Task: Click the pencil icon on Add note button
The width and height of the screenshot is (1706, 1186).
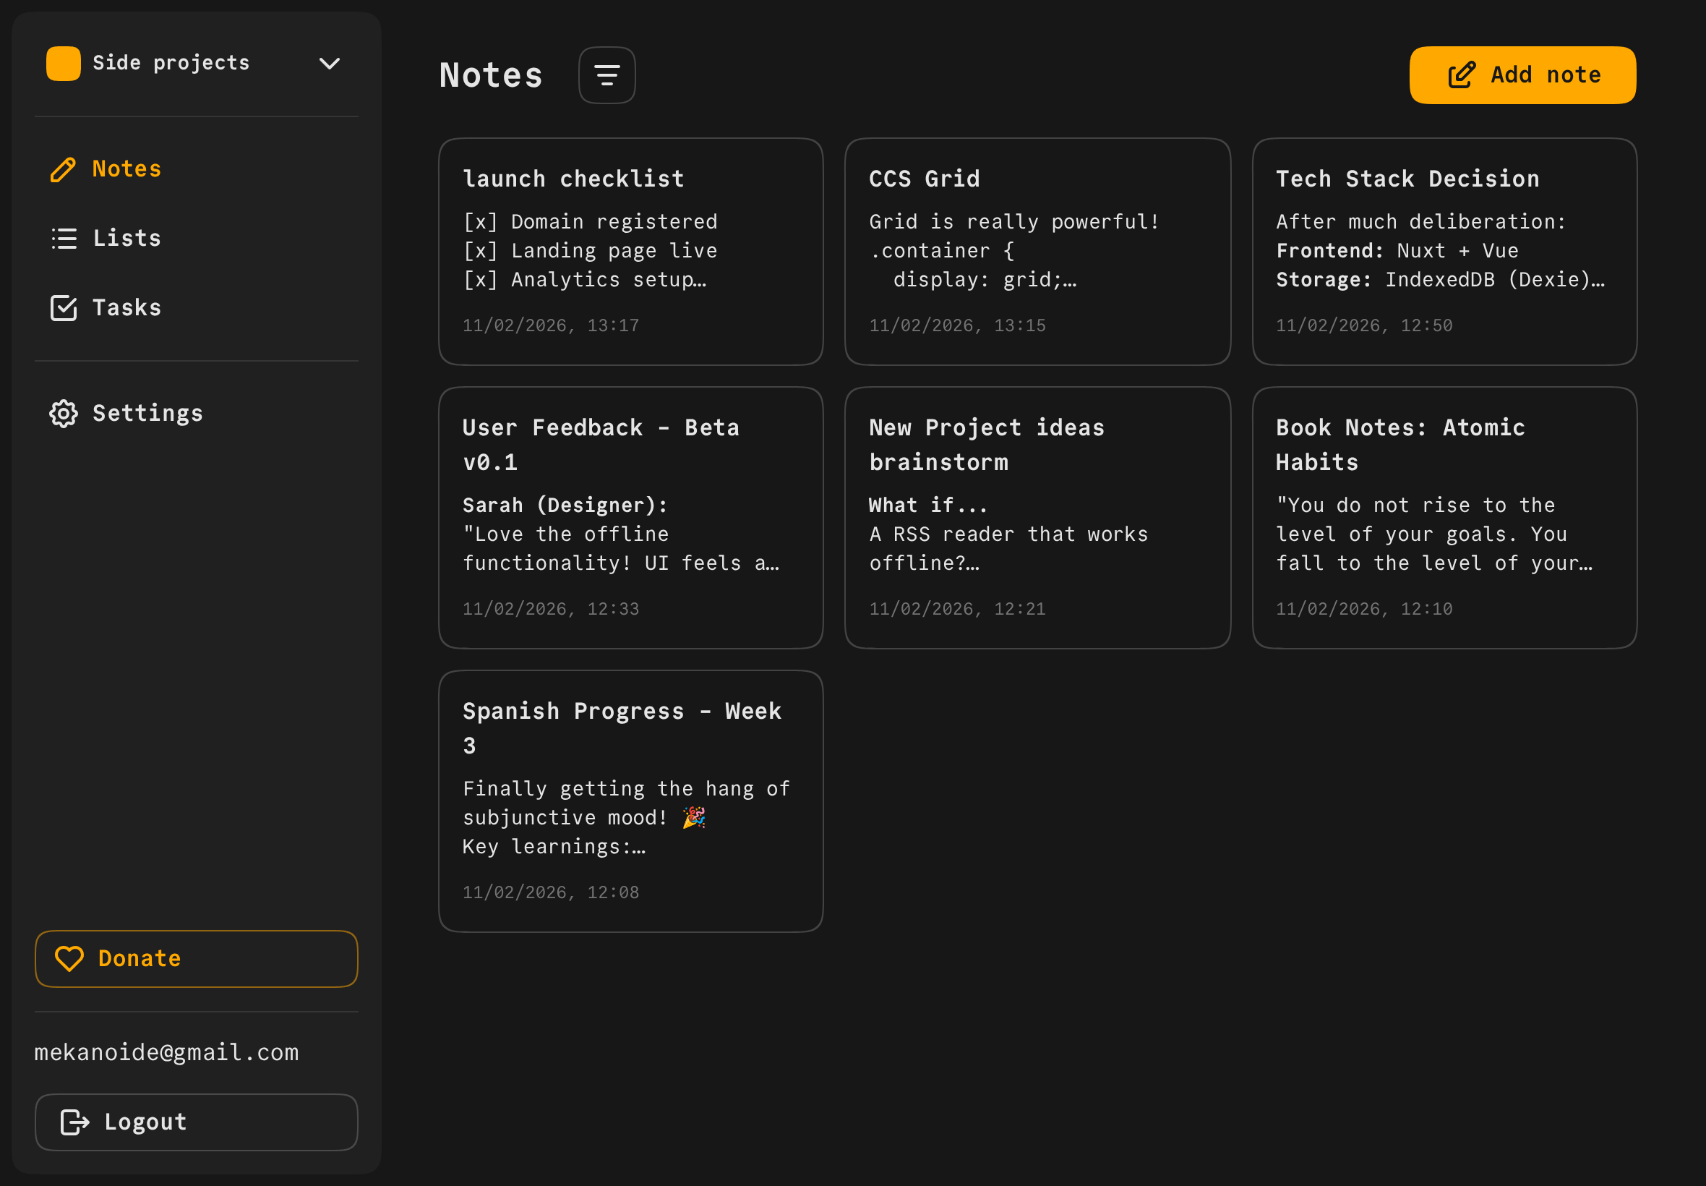Action: 1462,74
